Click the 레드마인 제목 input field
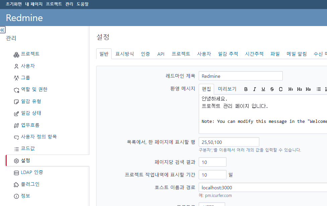Image resolution: width=327 pixels, height=206 pixels. pos(241,76)
